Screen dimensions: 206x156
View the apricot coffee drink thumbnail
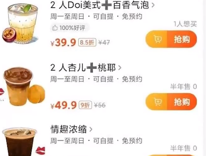point(24,87)
